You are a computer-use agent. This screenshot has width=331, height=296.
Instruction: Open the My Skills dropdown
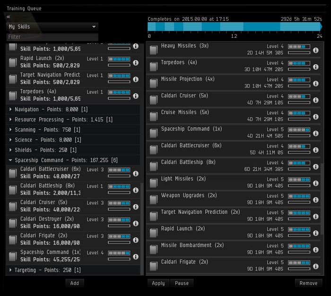pos(52,27)
